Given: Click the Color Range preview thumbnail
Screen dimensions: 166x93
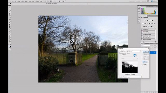Looking at the screenshot, I should coord(130,67).
